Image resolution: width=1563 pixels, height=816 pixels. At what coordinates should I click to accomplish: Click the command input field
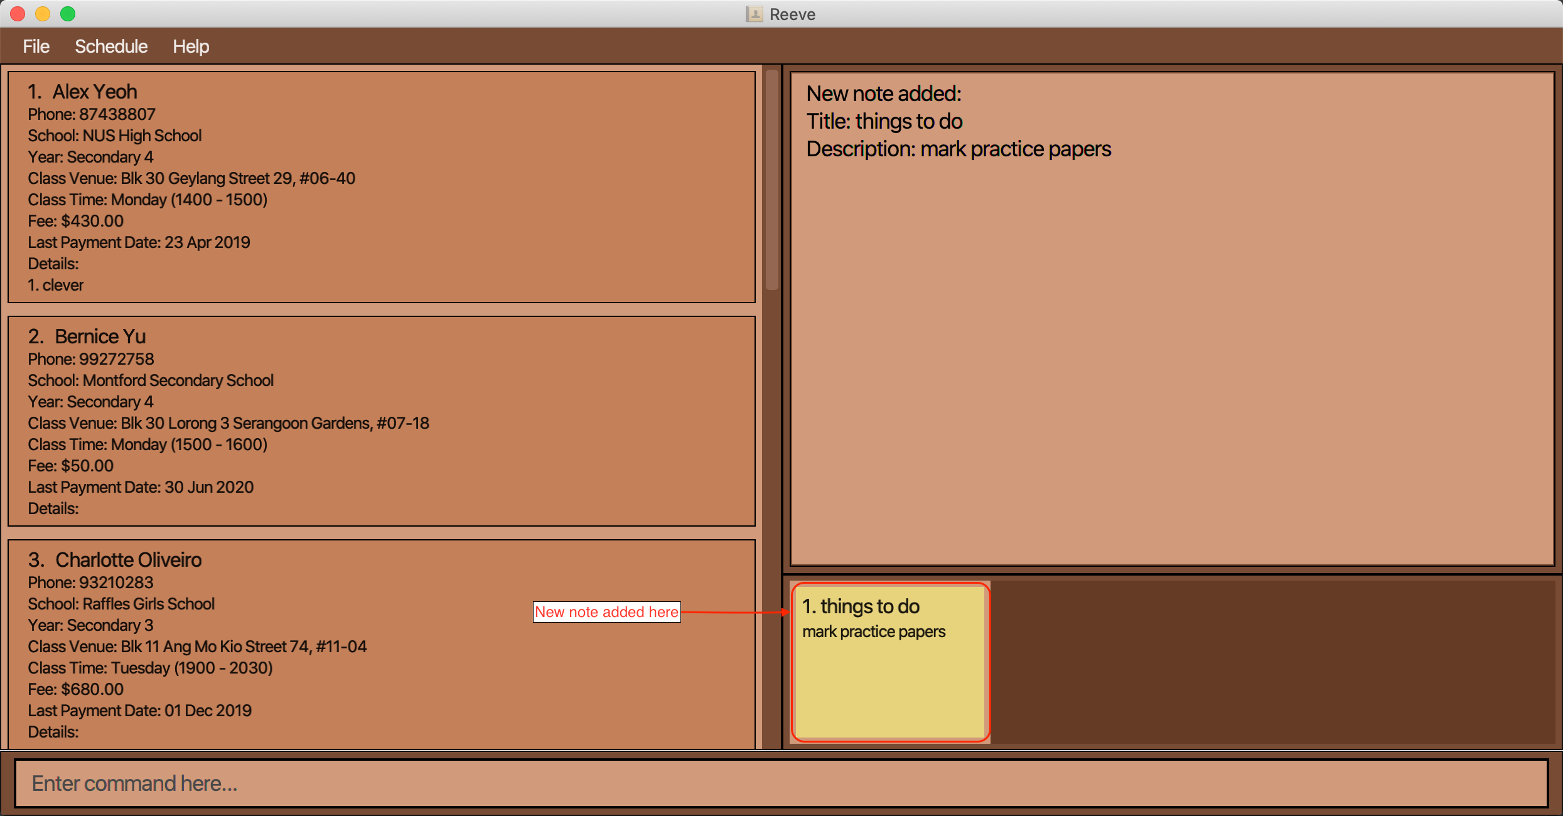click(781, 783)
